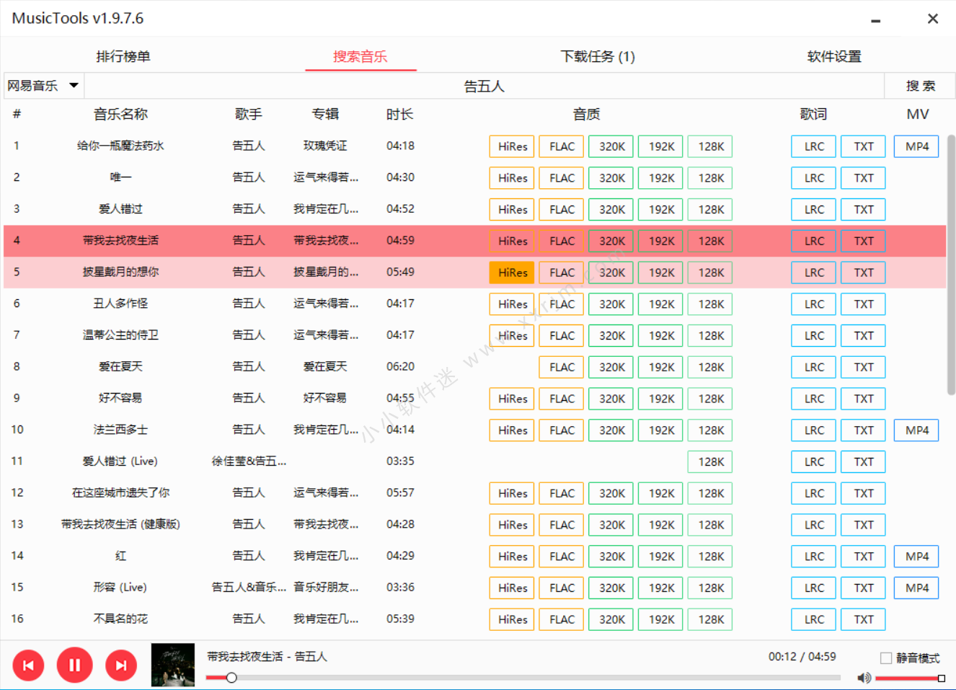Click the search field containing 告五人
This screenshot has width=956, height=690.
point(484,87)
